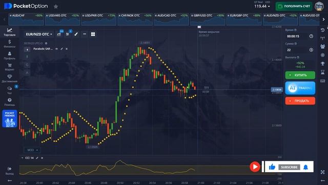Screen dimensions: 328x185
Task: Click the SUBSCRIBE button overlay
Action: tap(289, 167)
